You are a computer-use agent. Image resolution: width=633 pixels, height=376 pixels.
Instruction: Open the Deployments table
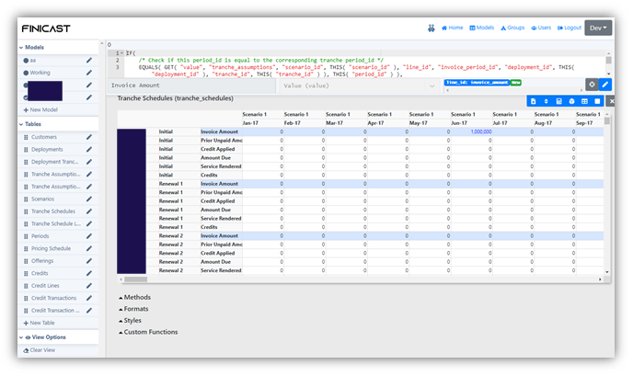click(x=47, y=149)
